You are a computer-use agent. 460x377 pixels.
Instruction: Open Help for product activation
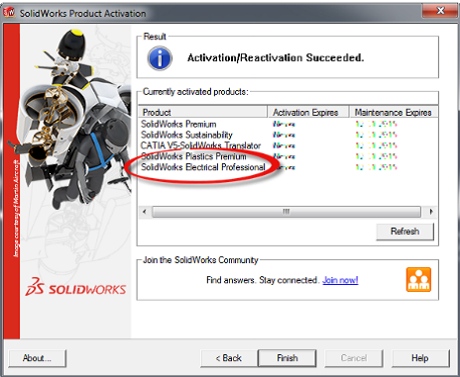[420, 358]
